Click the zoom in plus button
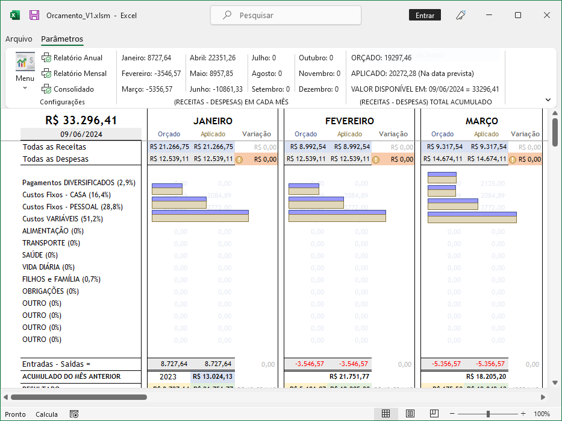The width and height of the screenshot is (562, 421). pyautogui.click(x=523, y=414)
